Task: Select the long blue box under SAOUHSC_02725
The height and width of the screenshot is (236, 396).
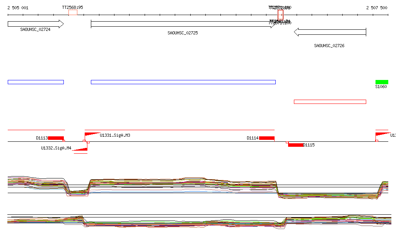Action: coord(183,82)
